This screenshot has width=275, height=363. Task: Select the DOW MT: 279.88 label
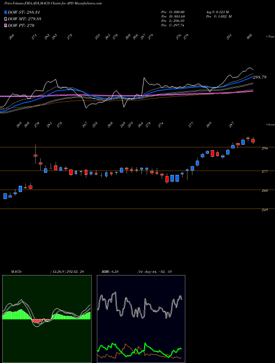click(24, 19)
